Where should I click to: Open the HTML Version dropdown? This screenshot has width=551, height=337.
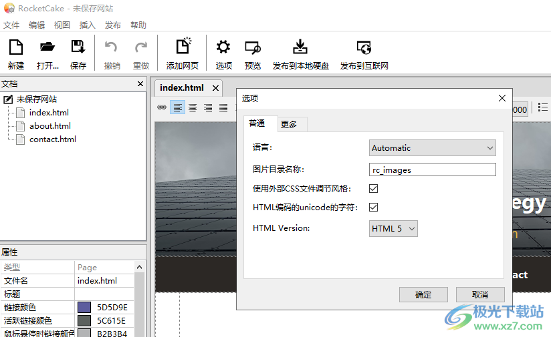[x=393, y=229]
